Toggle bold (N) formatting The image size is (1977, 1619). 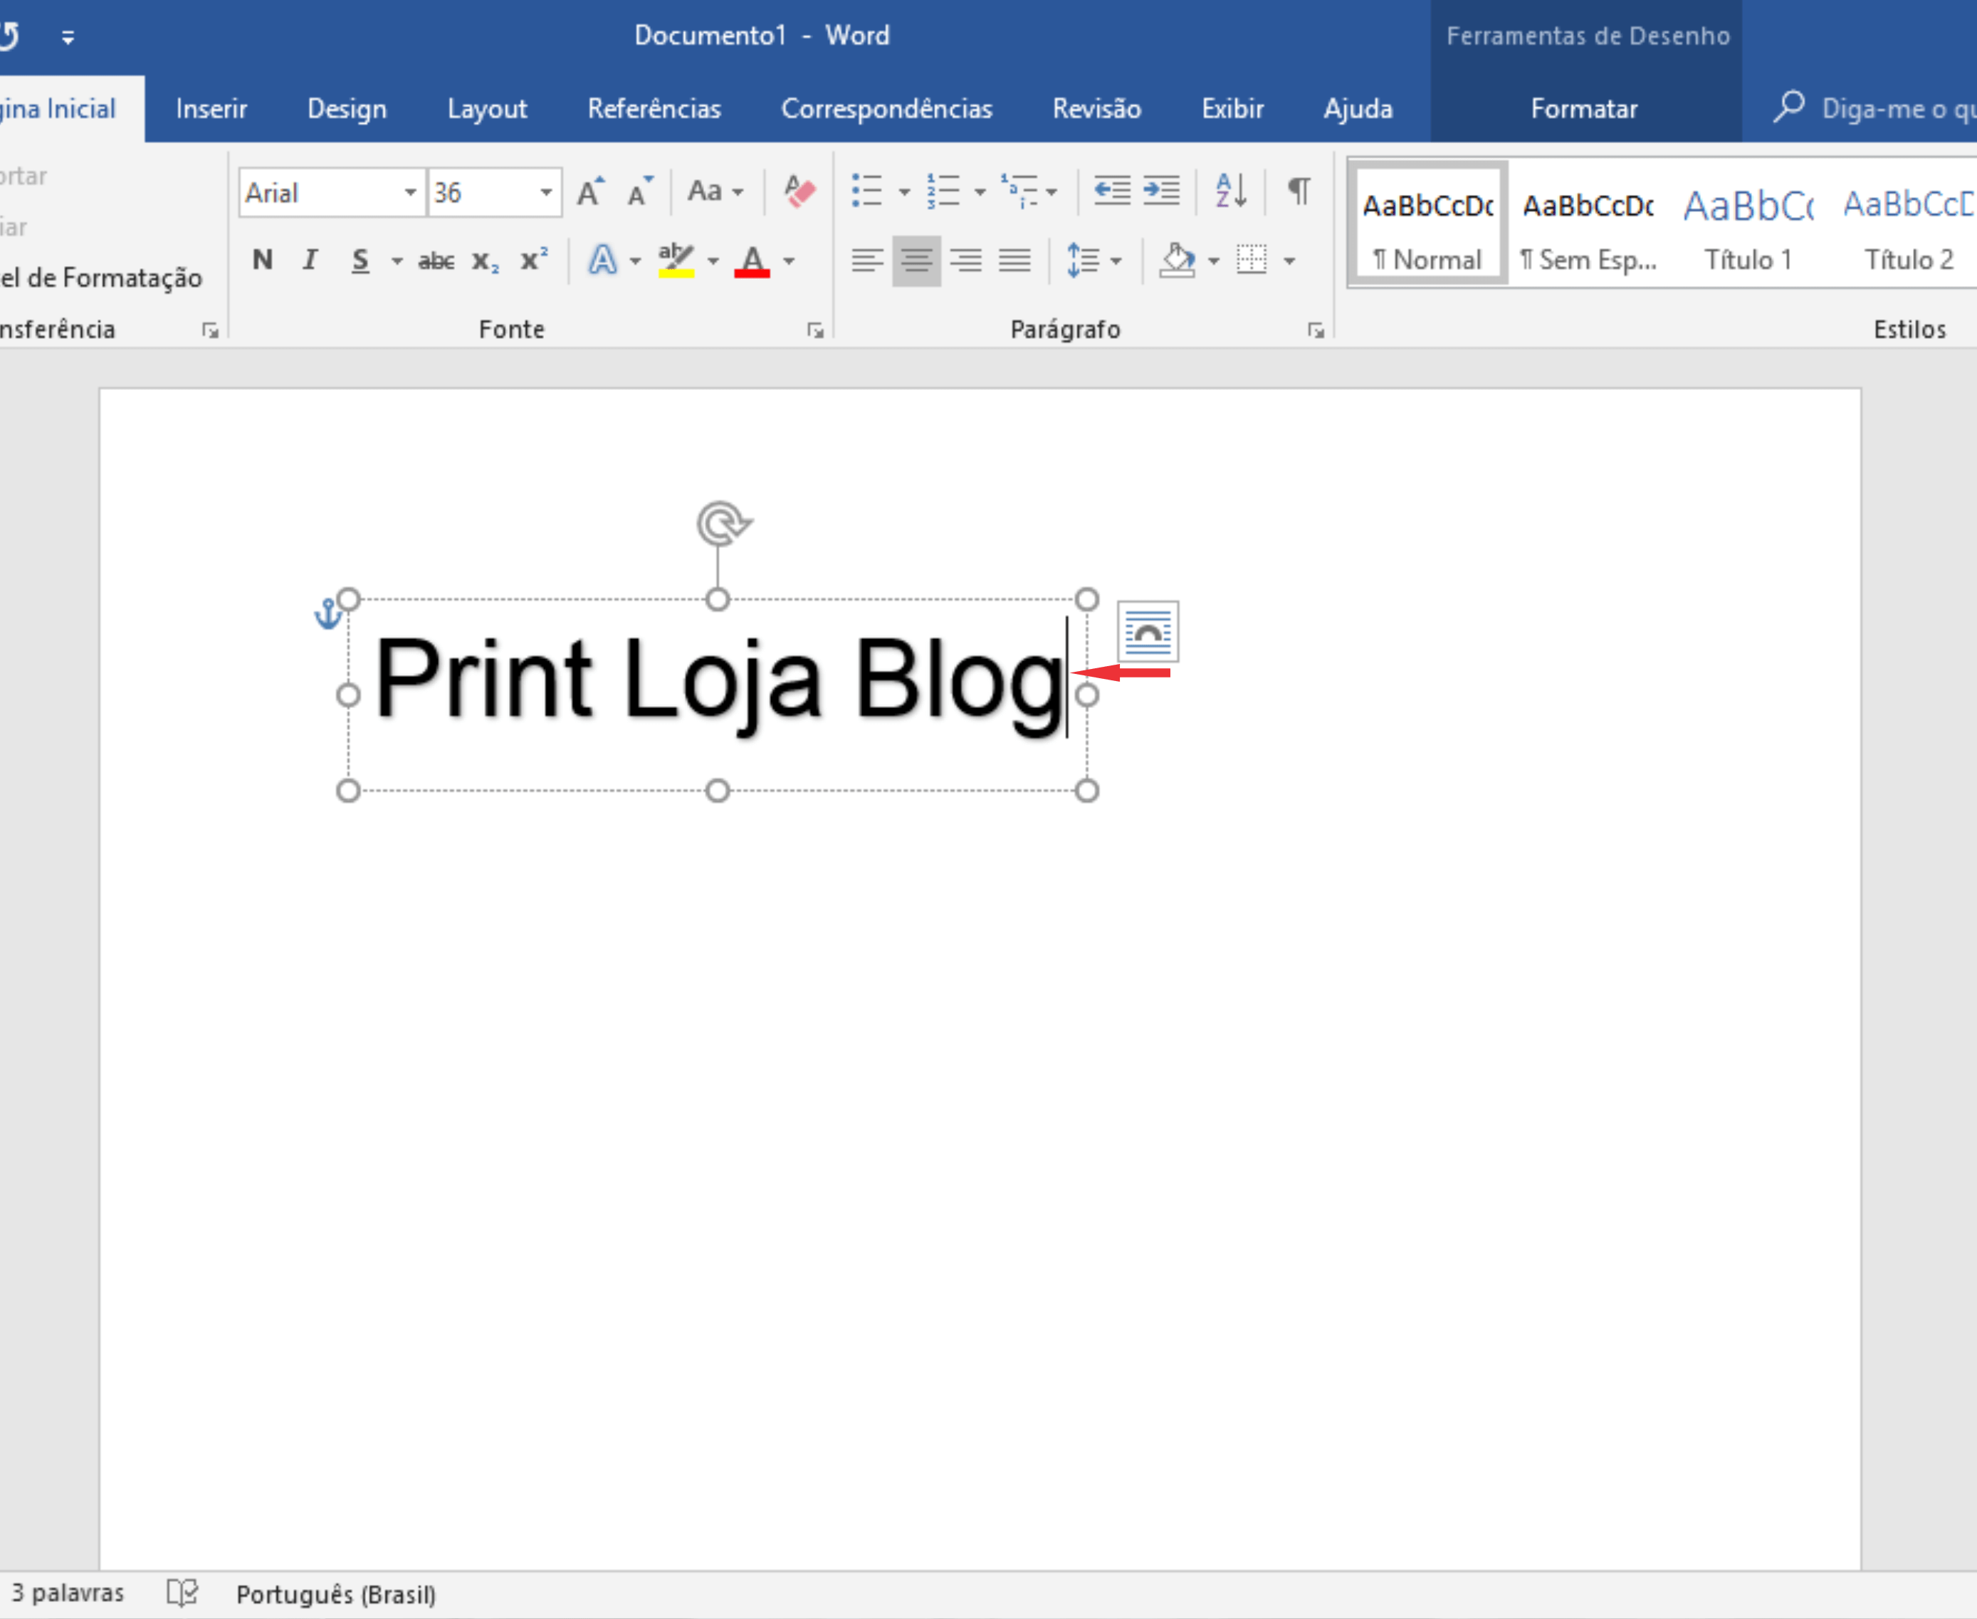(262, 260)
